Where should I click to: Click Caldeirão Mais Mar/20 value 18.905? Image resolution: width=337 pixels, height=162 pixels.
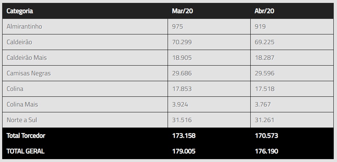182,58
